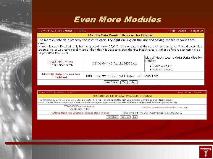
Task: Open V-SPOC in upper panel breadcrumb
Action: tap(81, 31)
